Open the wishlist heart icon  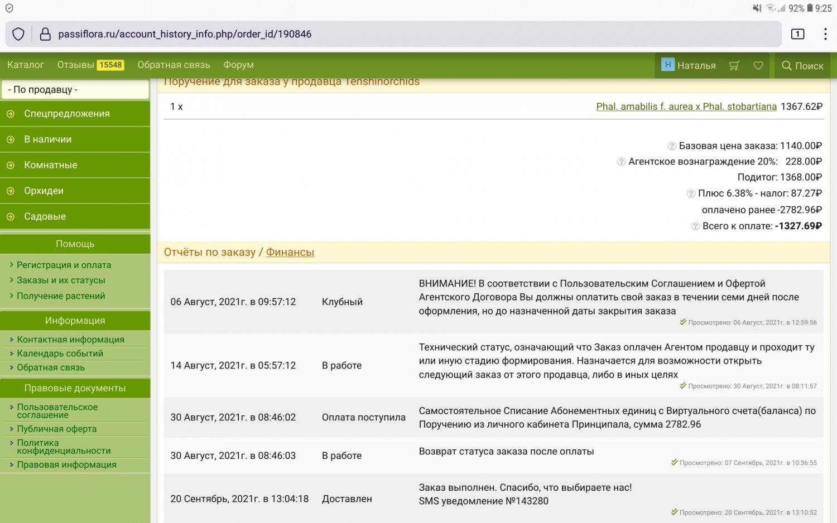point(758,66)
